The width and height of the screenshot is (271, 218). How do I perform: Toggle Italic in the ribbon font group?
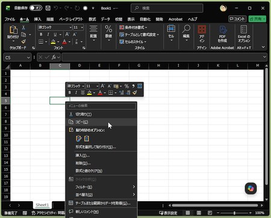click(48, 34)
